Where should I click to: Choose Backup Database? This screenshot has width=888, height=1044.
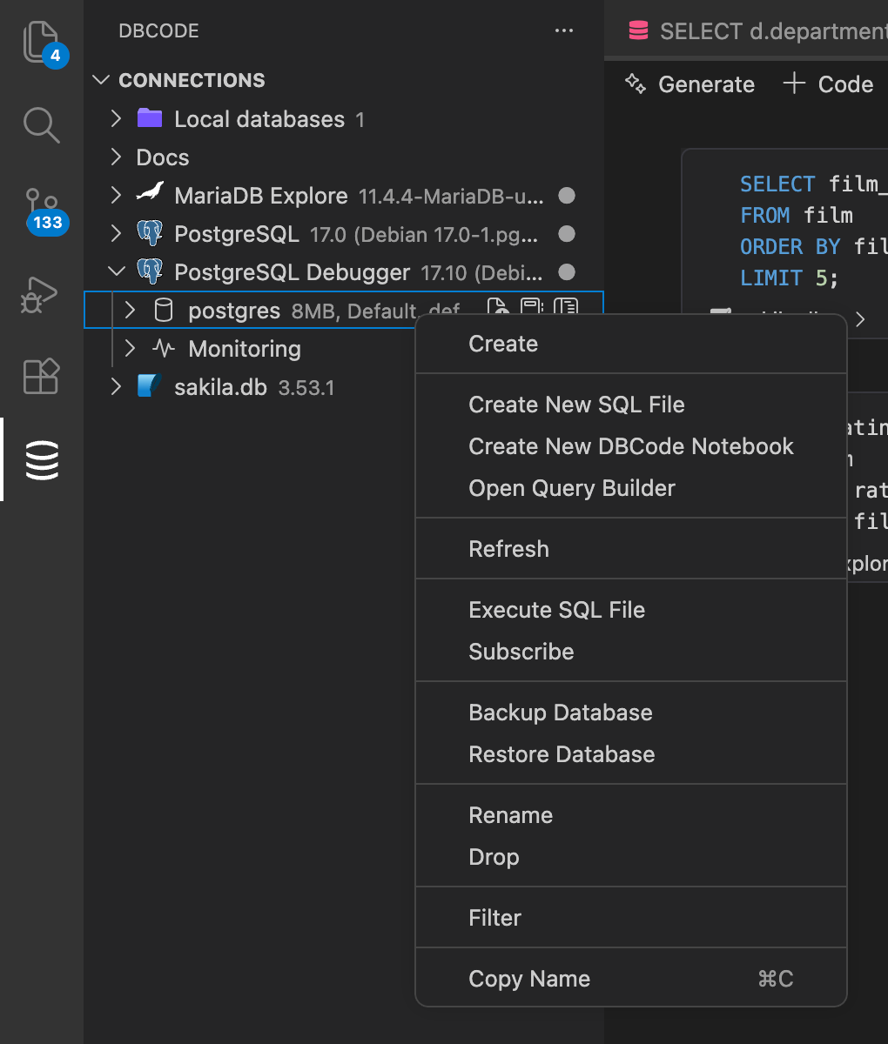pos(631,713)
